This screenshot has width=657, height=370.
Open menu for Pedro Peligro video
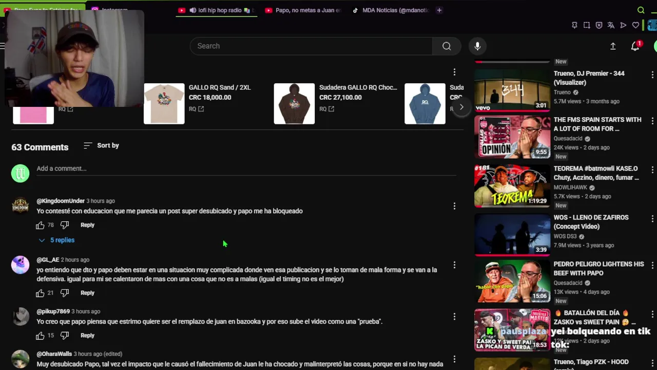pos(652,266)
